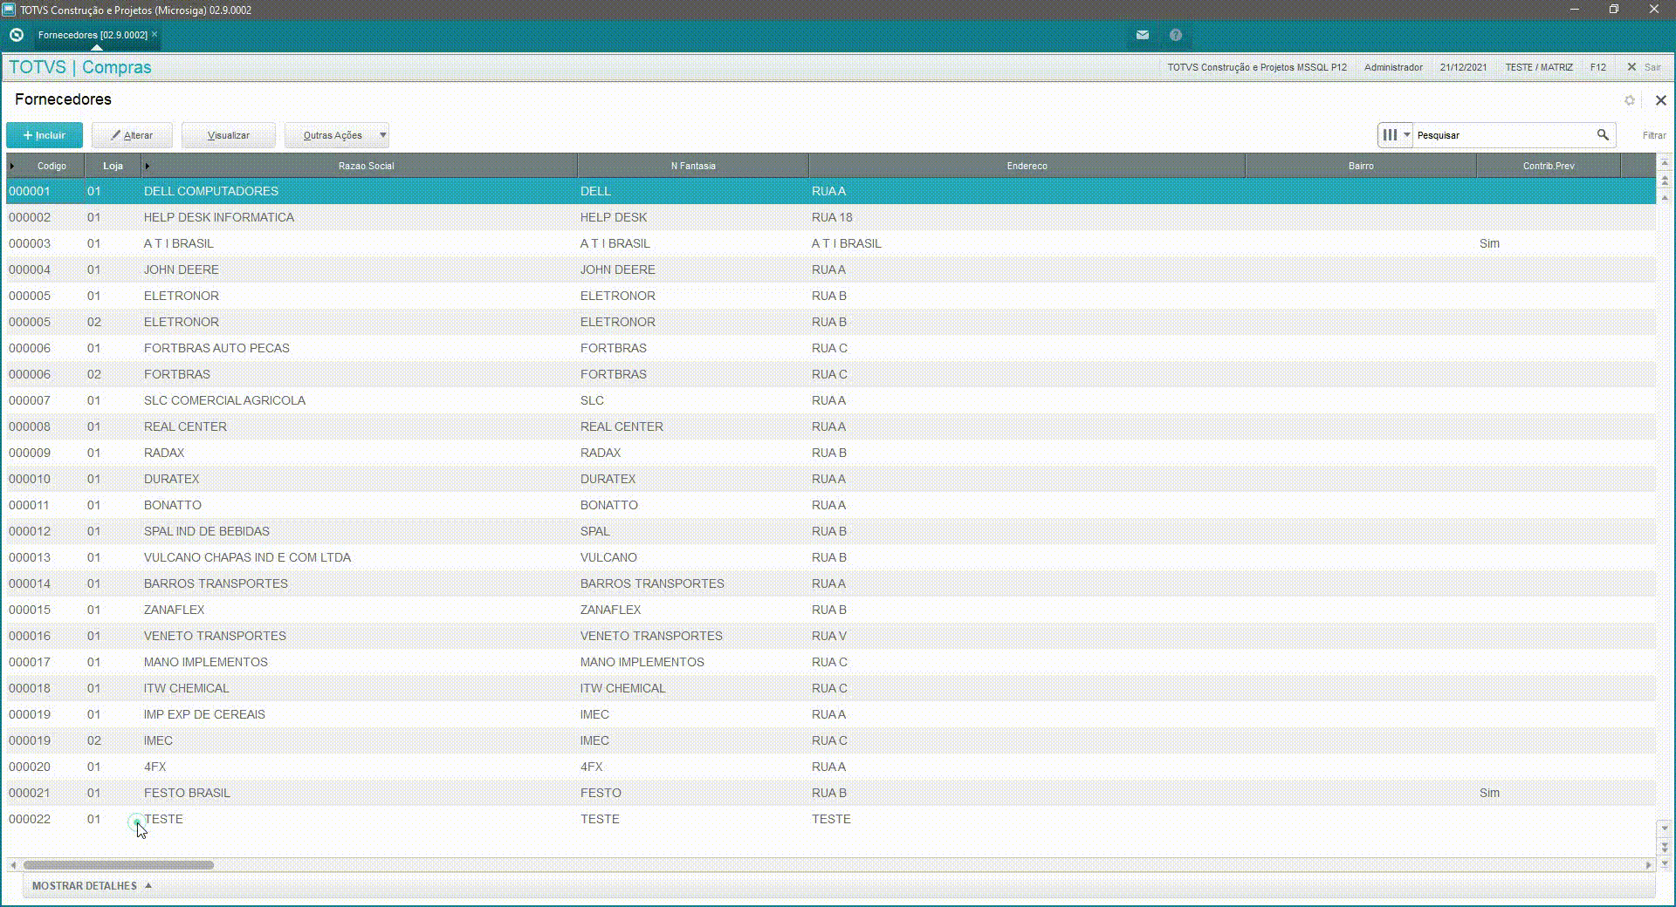
Task: Click the TESTE / MATRIZ status item
Action: 1538,67
